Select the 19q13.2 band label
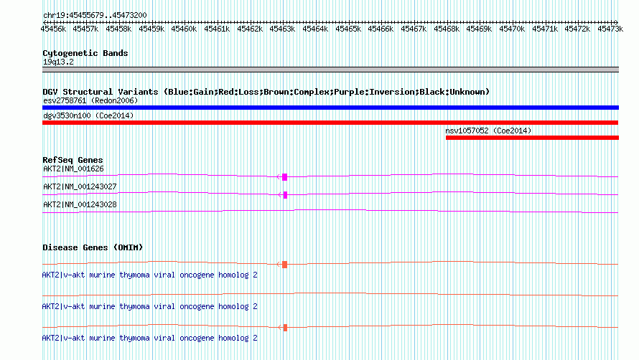This screenshot has height=360, width=639. pos(58,62)
